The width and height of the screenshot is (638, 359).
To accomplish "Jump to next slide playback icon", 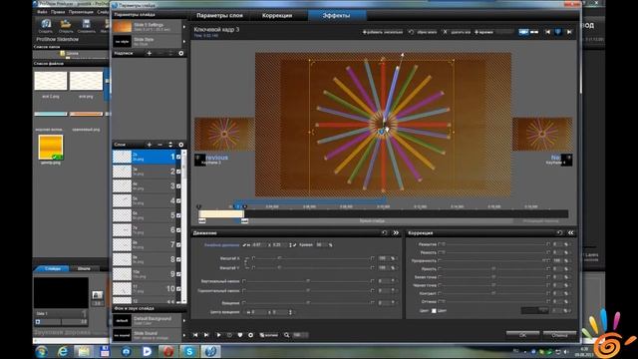I will pos(206,335).
